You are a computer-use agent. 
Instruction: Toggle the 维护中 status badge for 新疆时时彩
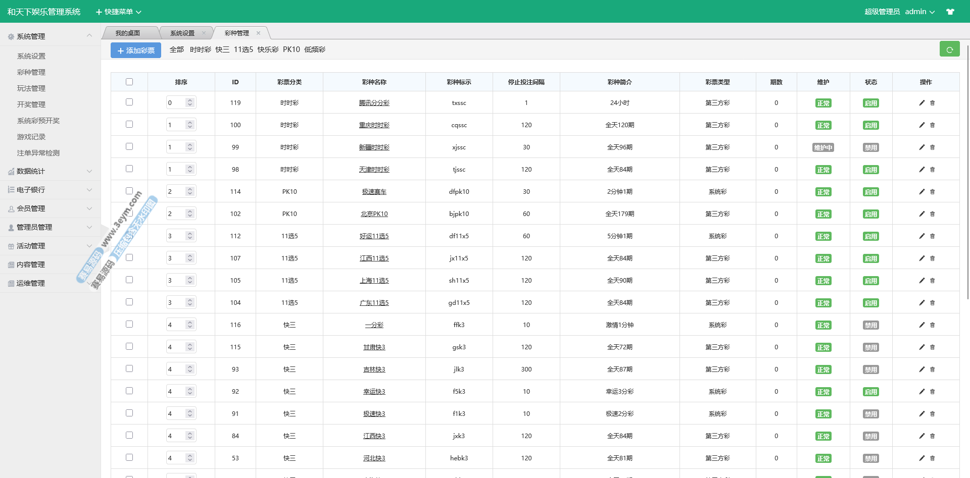coord(823,147)
